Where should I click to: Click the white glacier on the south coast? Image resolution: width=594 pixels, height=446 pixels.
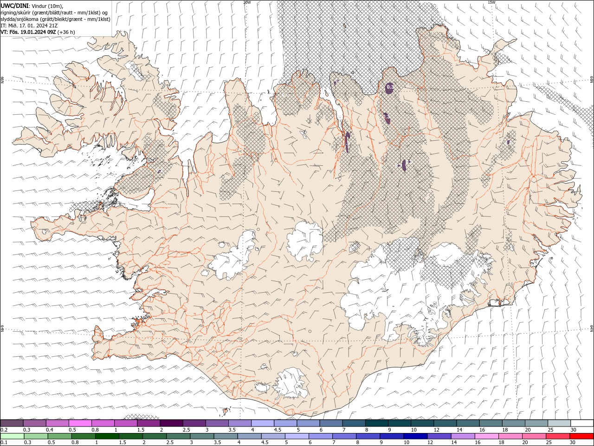click(x=291, y=383)
